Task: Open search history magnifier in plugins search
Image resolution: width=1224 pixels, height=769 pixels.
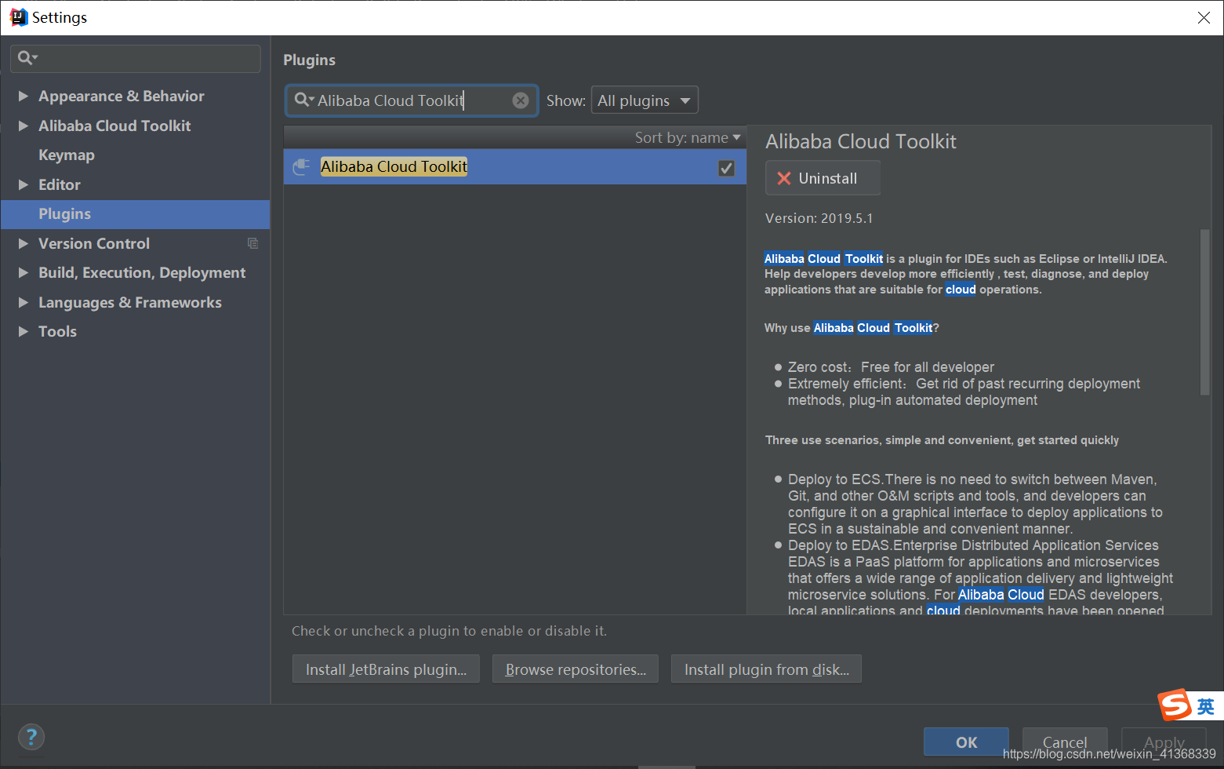Action: click(x=303, y=100)
